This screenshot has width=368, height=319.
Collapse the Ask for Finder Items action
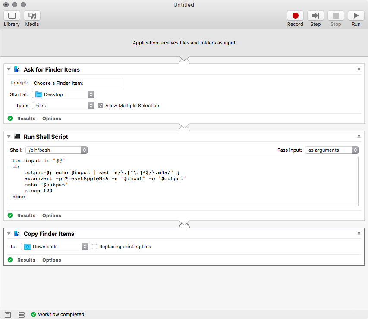(9, 69)
